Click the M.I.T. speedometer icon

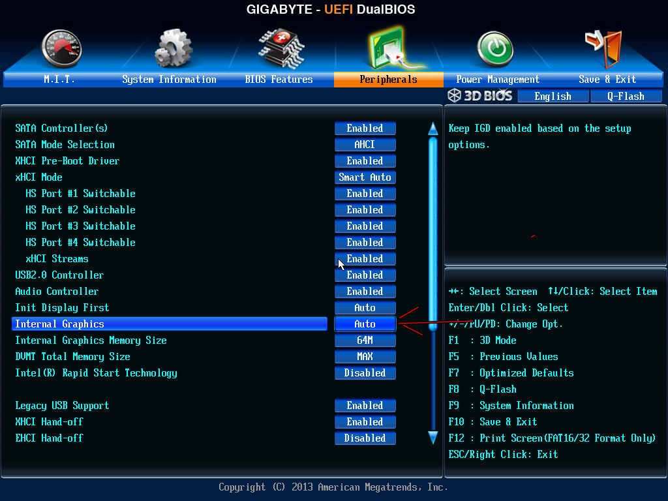62,49
